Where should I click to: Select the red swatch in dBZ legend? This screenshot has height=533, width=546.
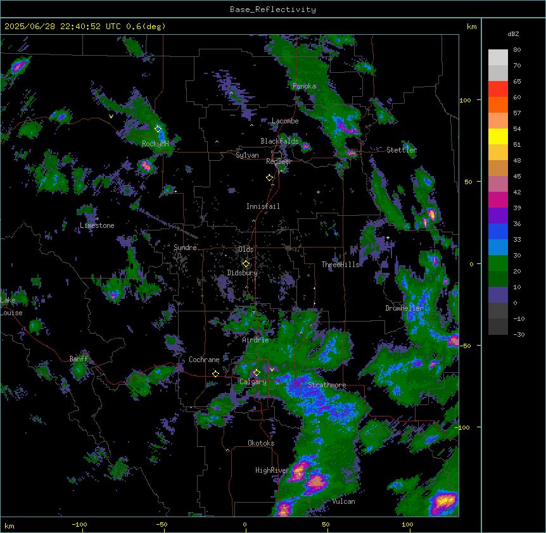pyautogui.click(x=498, y=89)
